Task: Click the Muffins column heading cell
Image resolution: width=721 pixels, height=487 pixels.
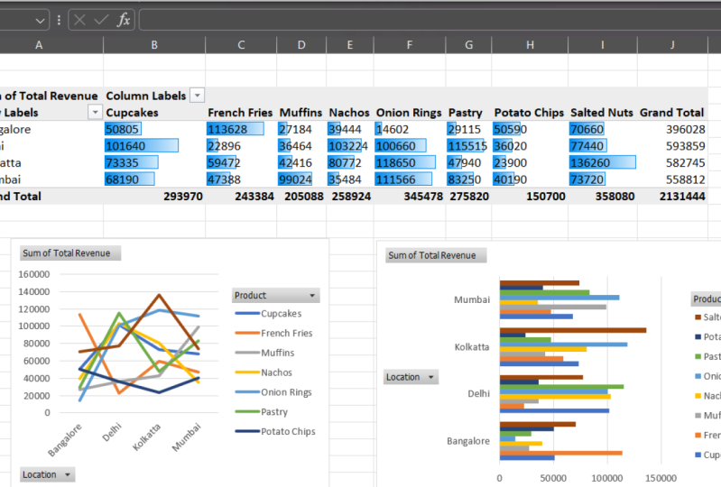Action: pyautogui.click(x=301, y=113)
